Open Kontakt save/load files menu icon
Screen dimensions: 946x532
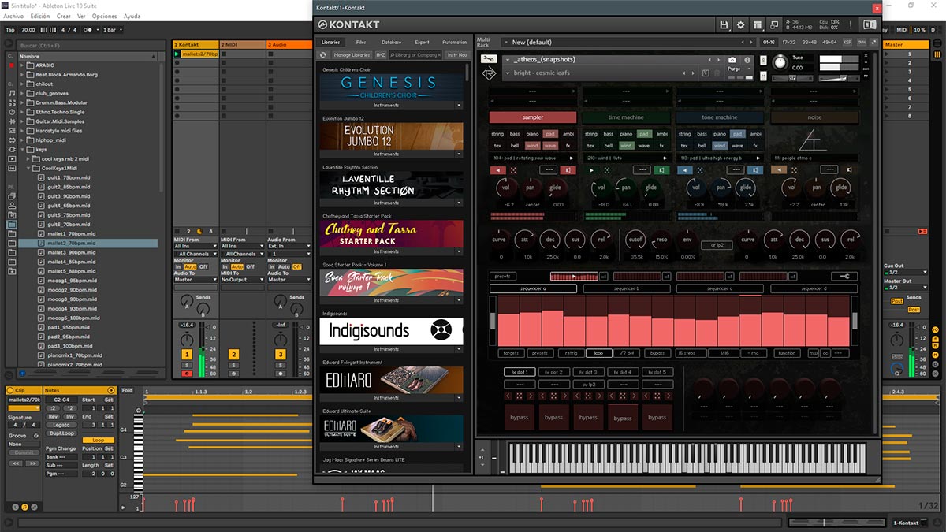(x=724, y=25)
